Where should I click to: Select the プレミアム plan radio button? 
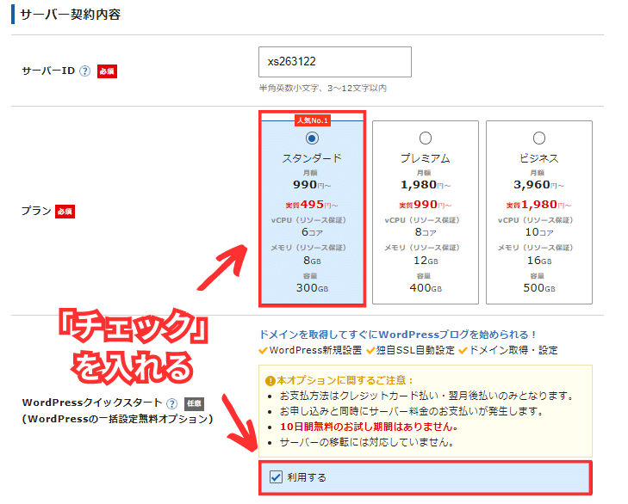(425, 138)
